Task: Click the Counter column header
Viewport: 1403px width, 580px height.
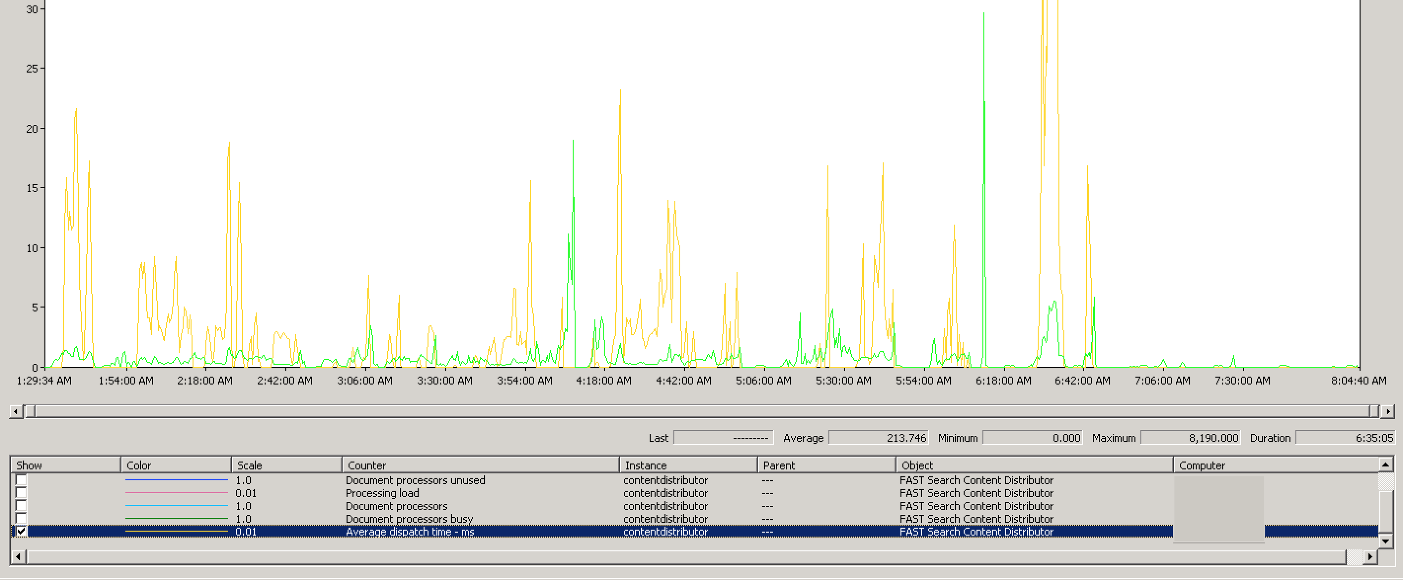Action: point(480,465)
